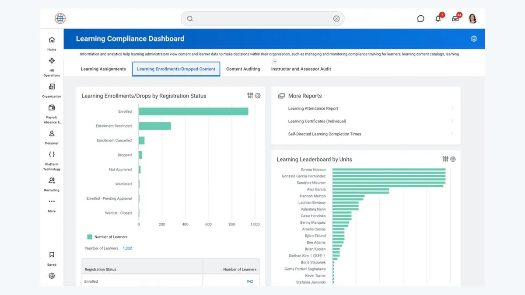Click the Dropped bar in chart

(x=140, y=155)
